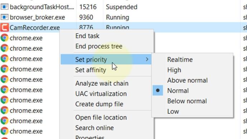Set priority to High

(174, 70)
